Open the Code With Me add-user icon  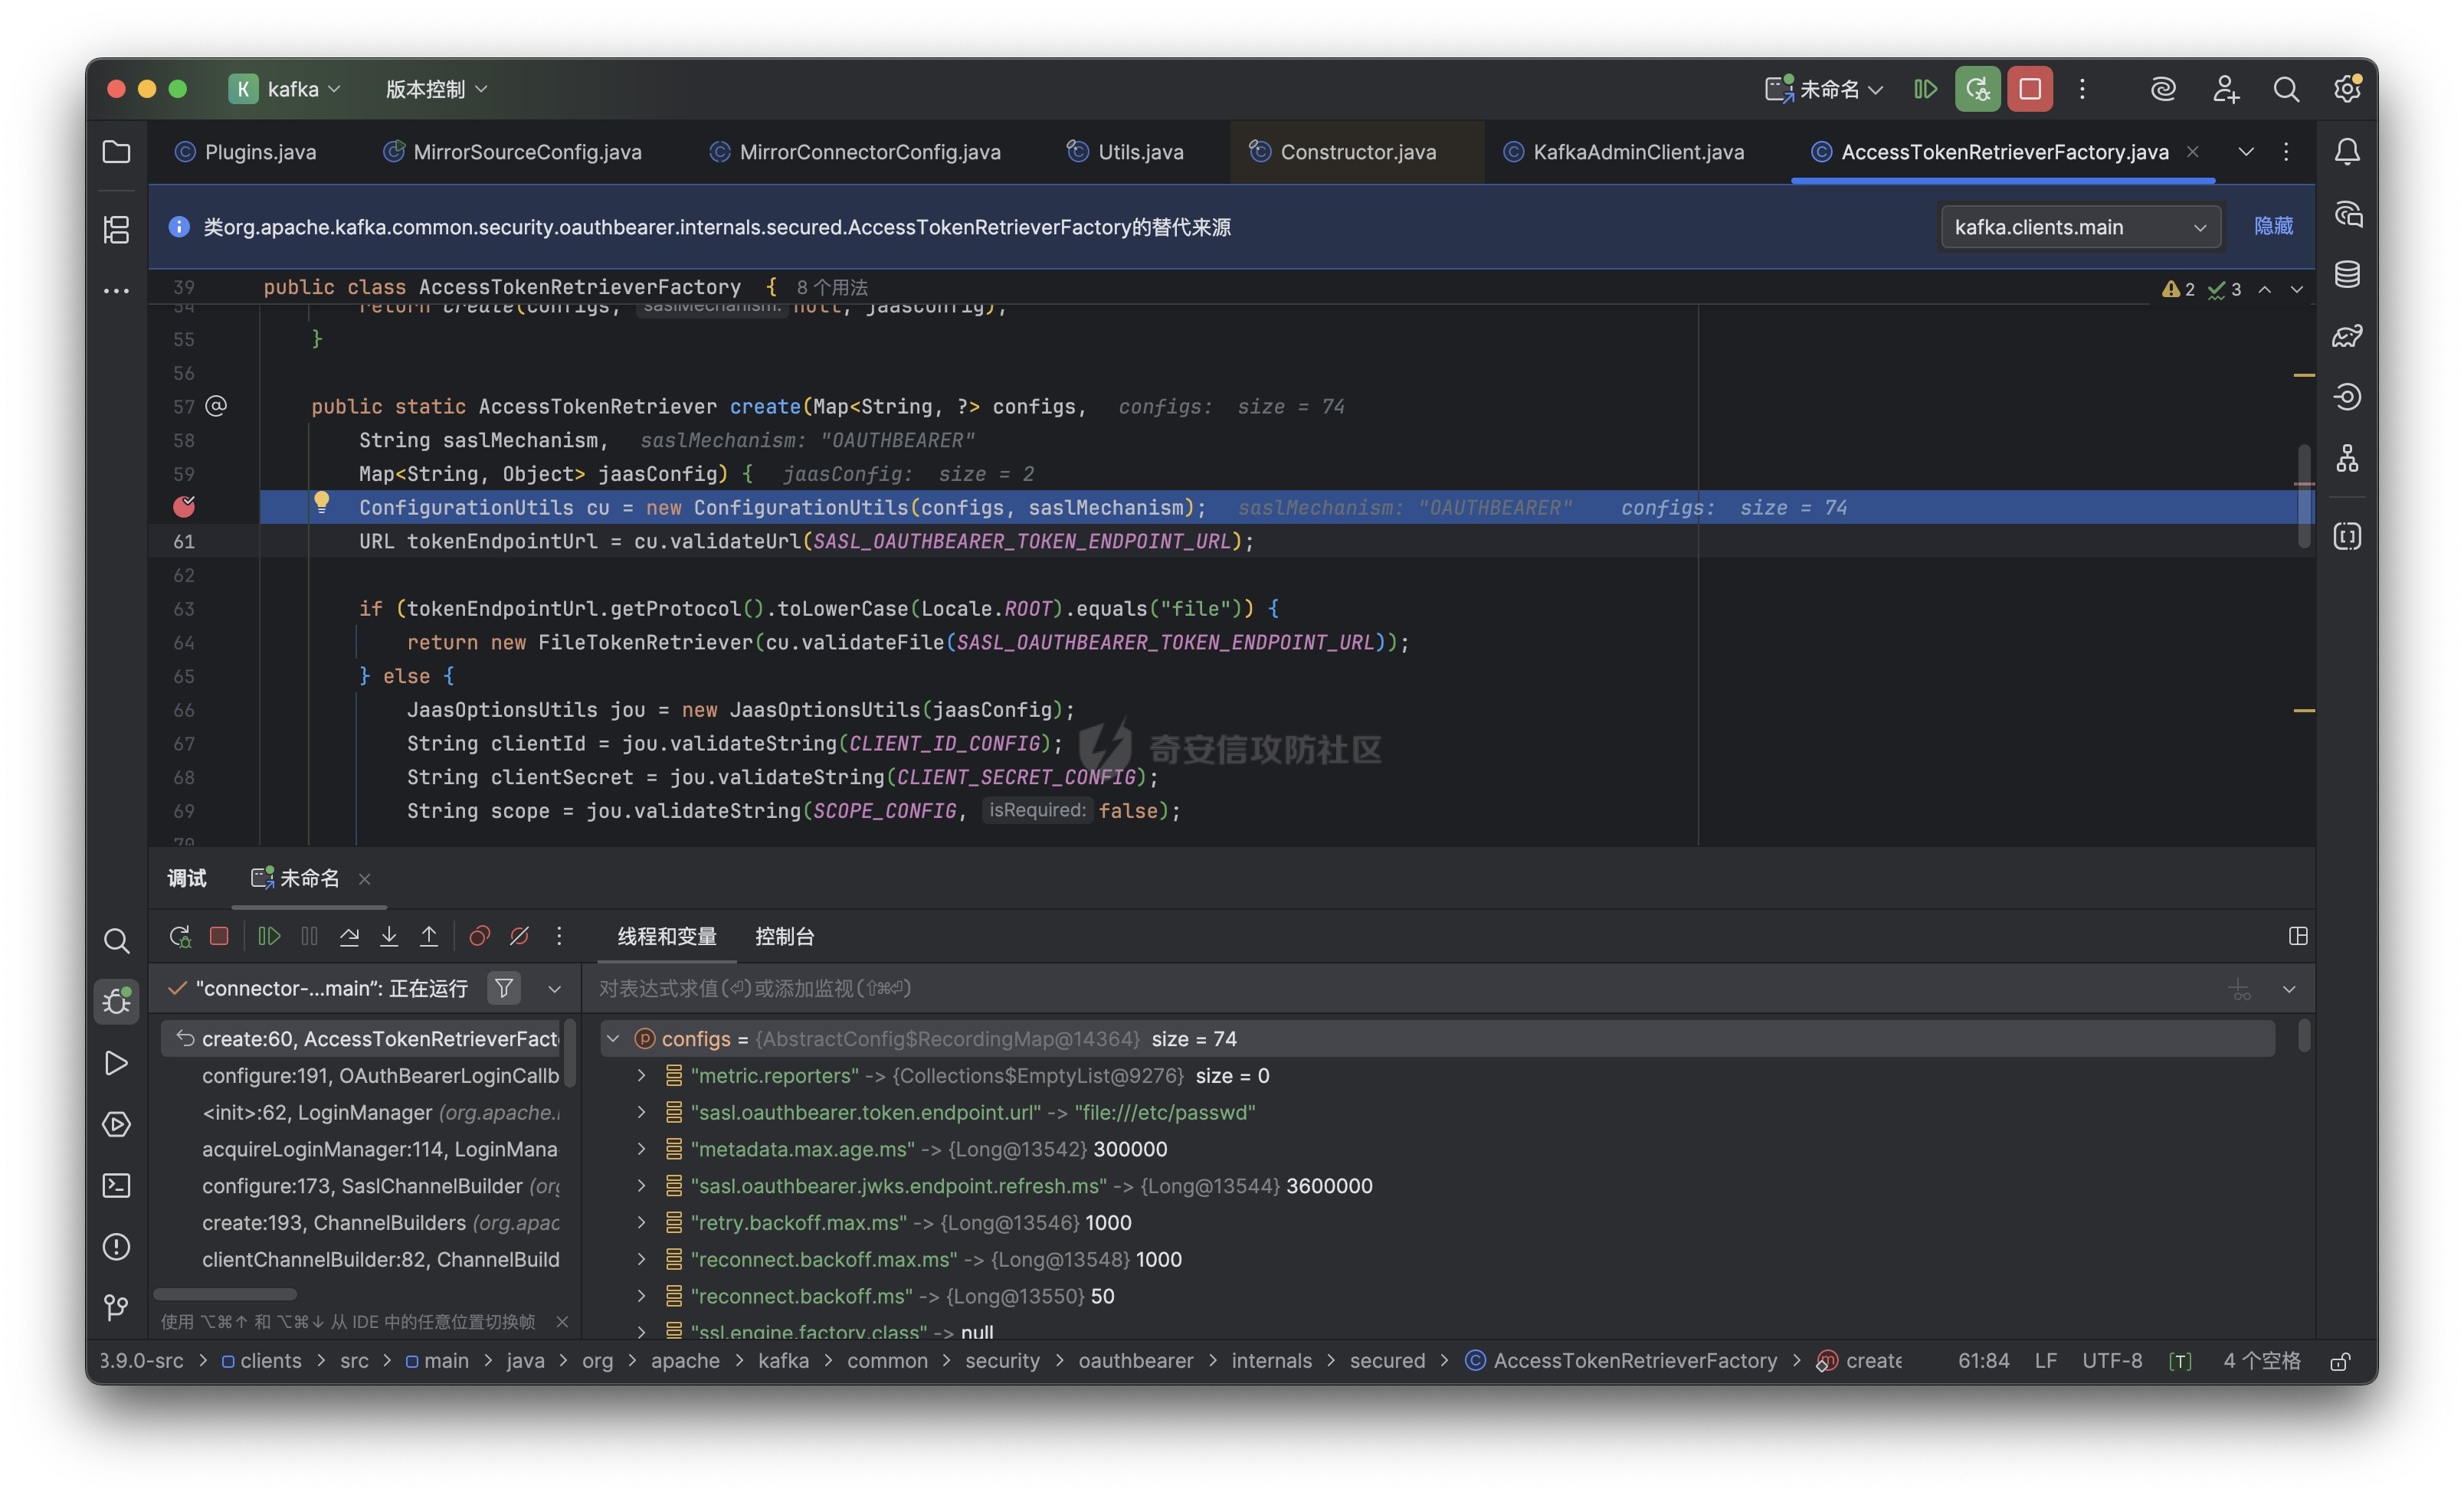click(x=2225, y=89)
